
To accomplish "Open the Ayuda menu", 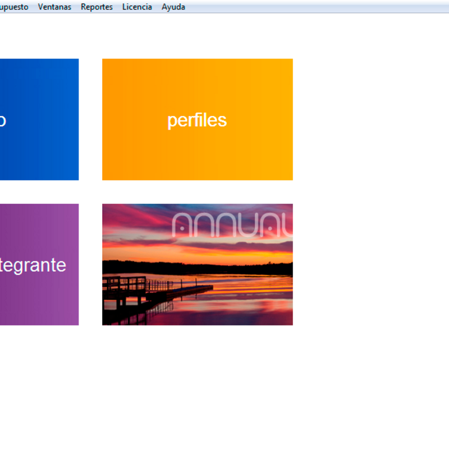I will (173, 7).
